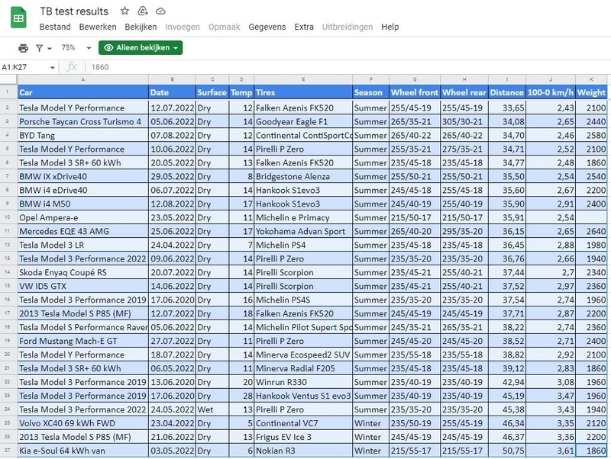
Task: Select the Volvo XC40 69 kWh FWD cell
Action: 83,423
